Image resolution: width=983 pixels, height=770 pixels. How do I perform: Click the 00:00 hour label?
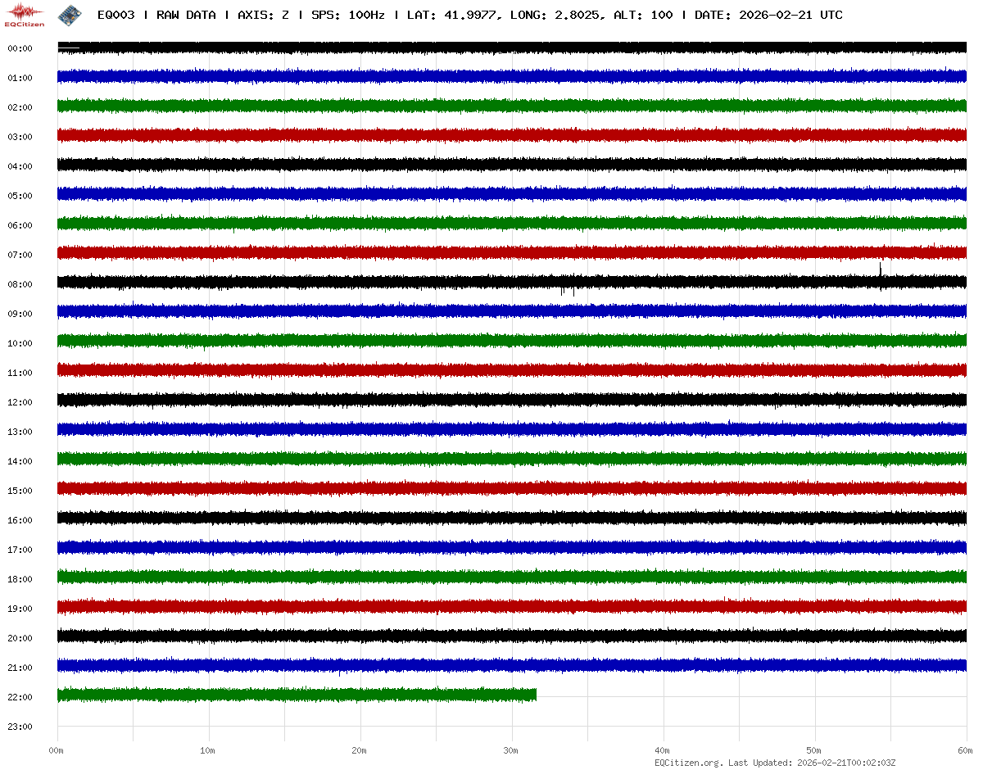coord(20,49)
